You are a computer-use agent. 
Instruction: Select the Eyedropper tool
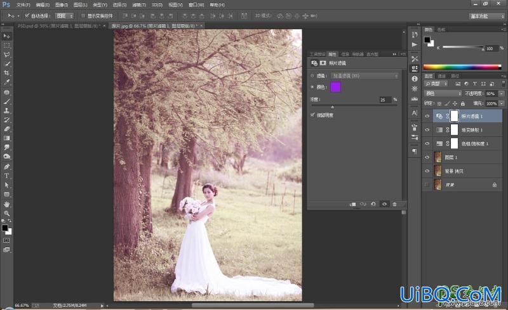pyautogui.click(x=6, y=82)
